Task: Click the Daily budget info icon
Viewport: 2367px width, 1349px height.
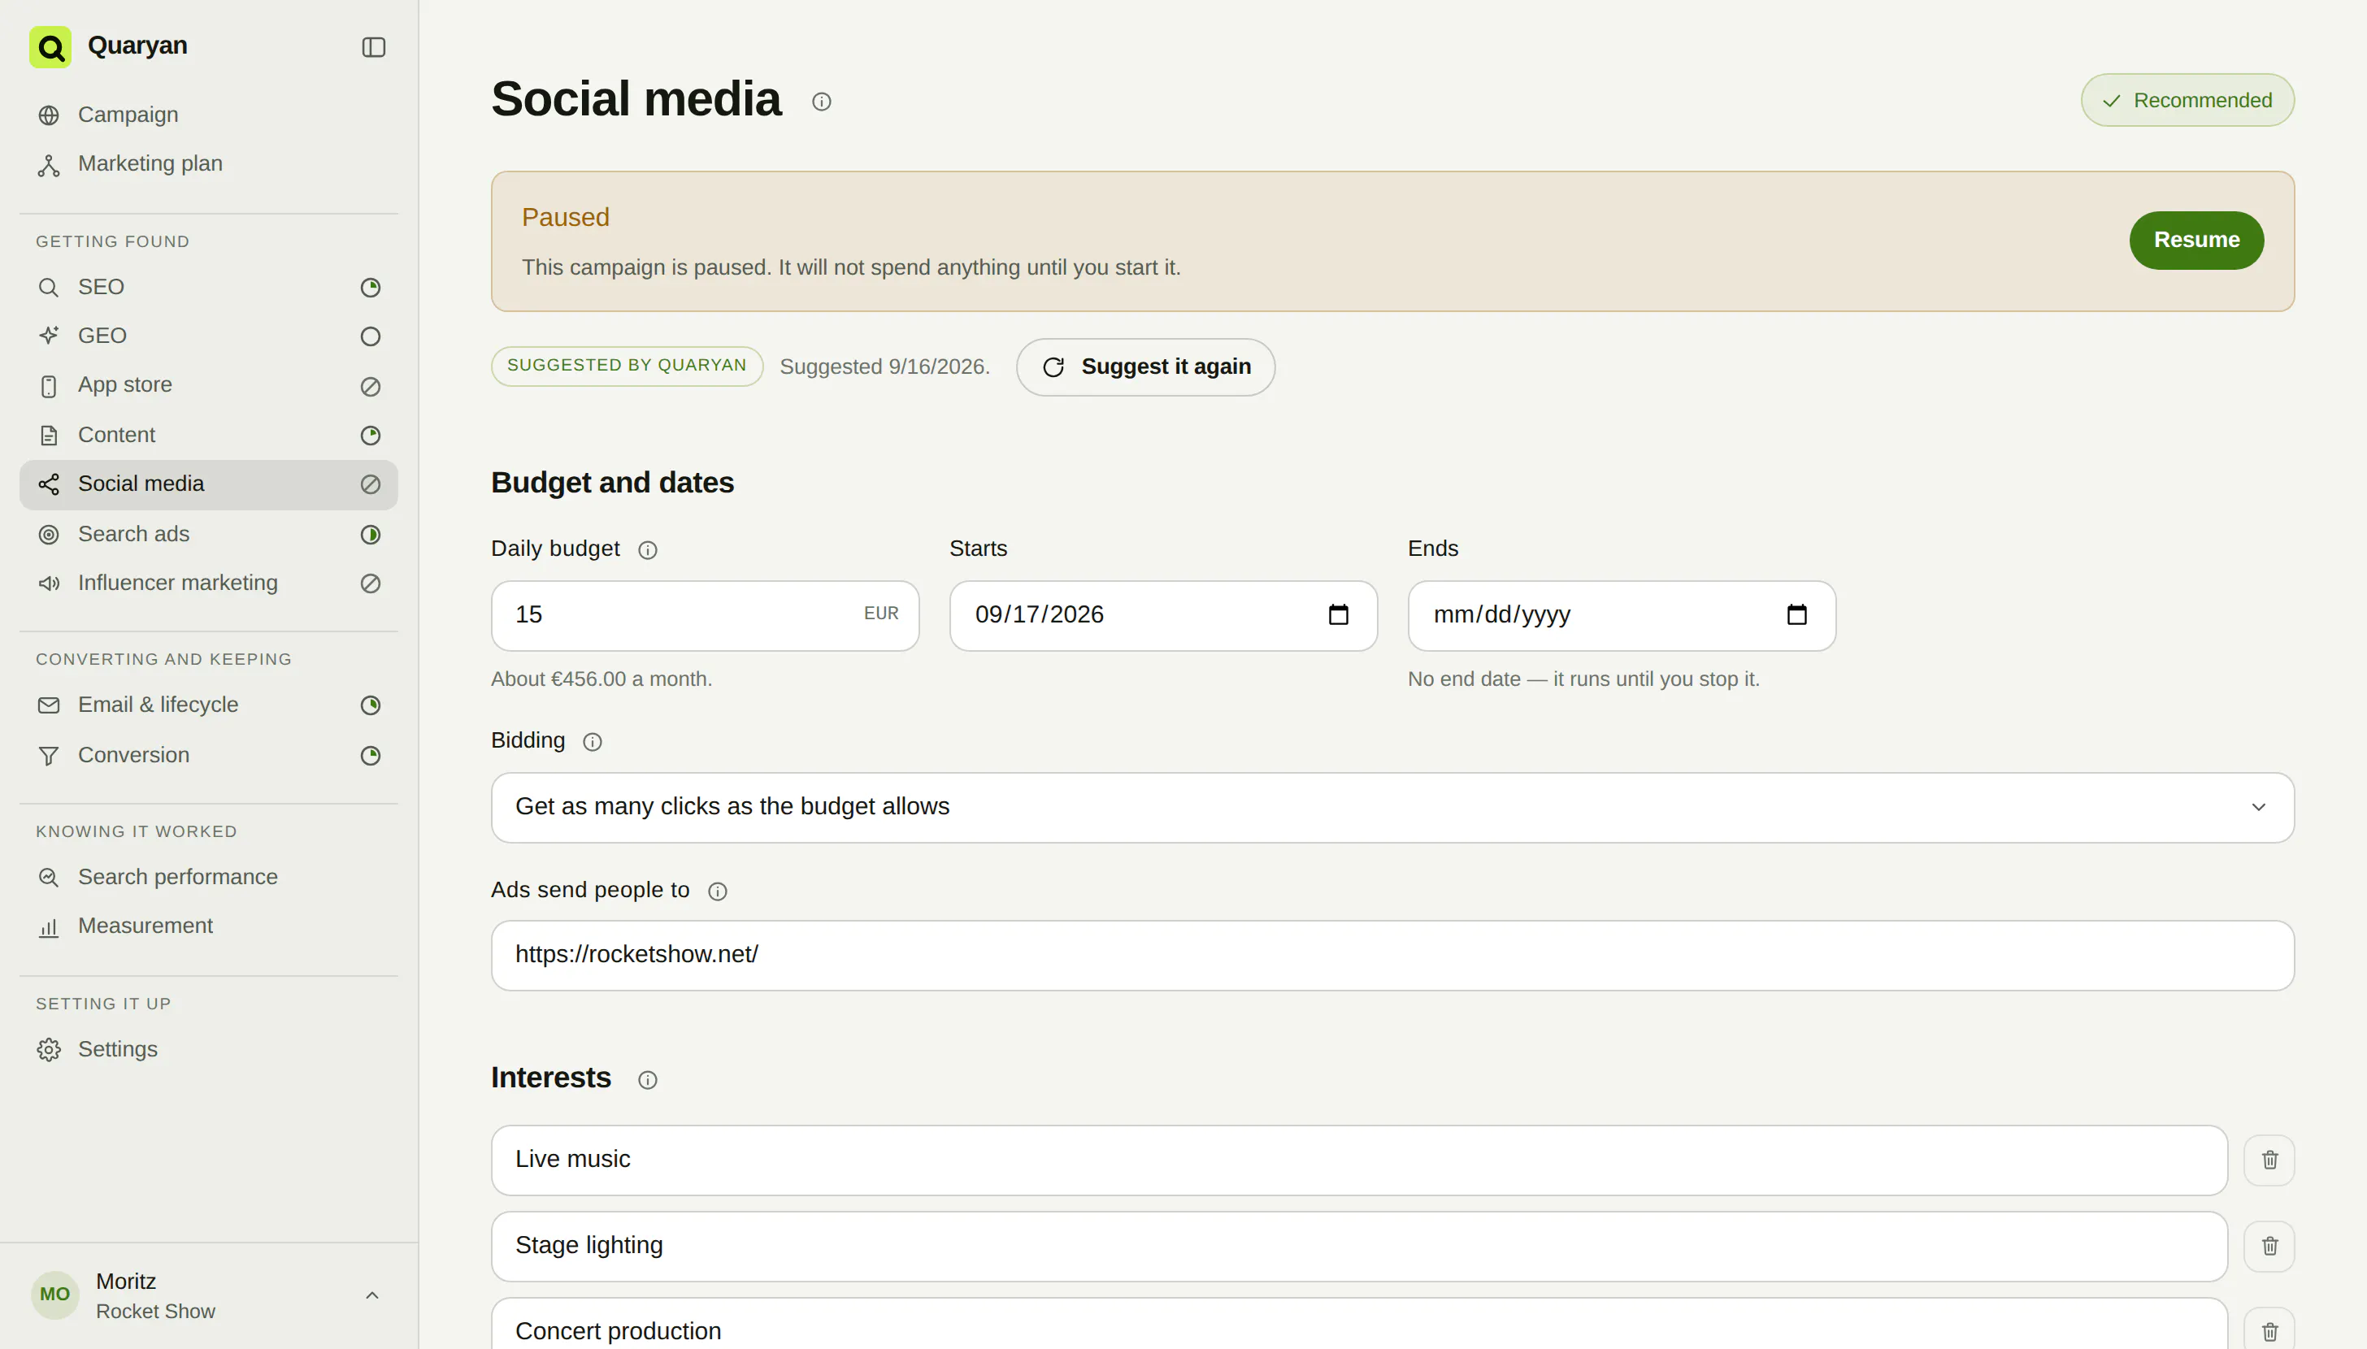Action: pyautogui.click(x=648, y=550)
